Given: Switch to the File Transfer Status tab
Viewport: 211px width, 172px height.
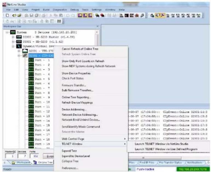Looking at the screenshot, I should point(170,163).
